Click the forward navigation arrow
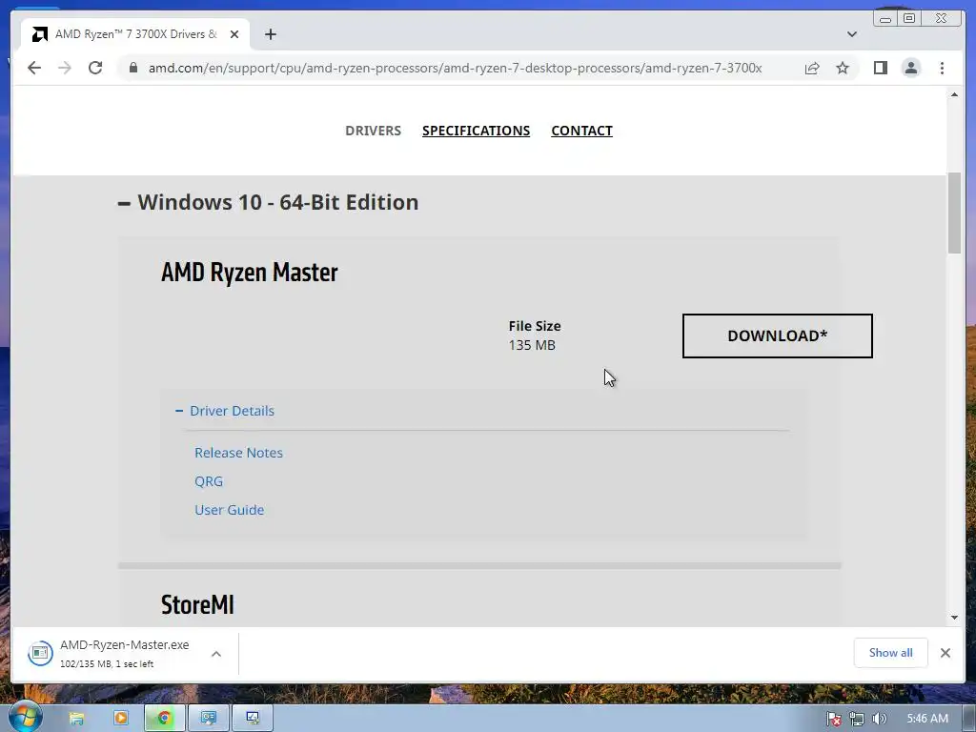 [x=65, y=68]
